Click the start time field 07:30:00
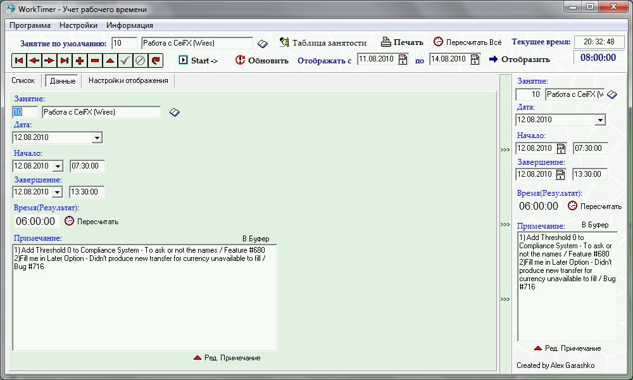Image resolution: width=633 pixels, height=380 pixels. coord(87,166)
